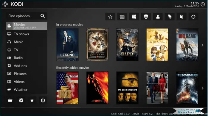Open settings with the gear icon
Screen dimensions: 208x116
click(x=21, y=100)
